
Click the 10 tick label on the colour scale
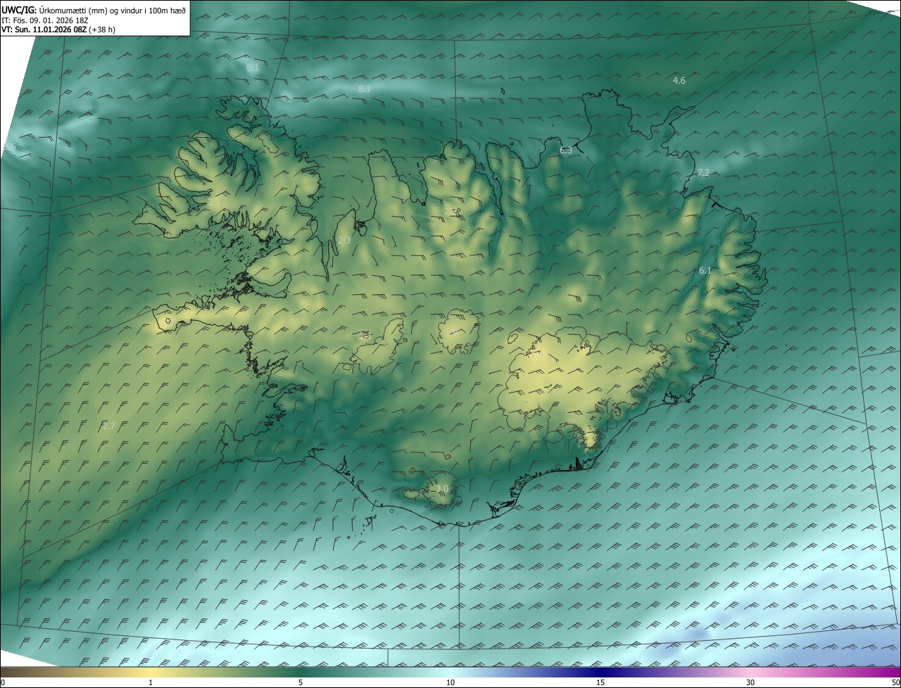click(x=450, y=683)
